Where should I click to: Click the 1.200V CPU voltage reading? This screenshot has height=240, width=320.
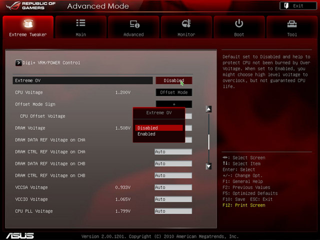123,92
